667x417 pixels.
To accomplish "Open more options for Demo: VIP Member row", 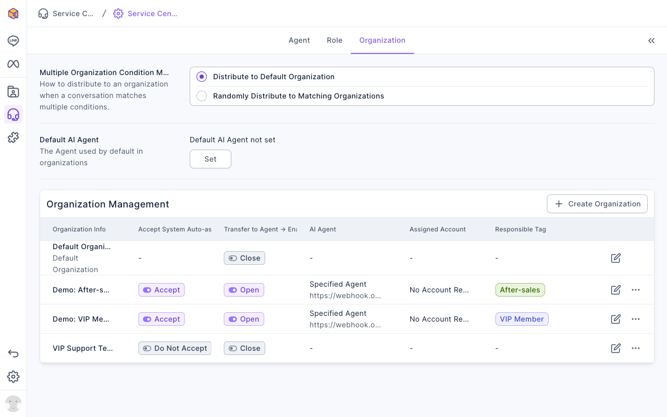I will pos(636,319).
